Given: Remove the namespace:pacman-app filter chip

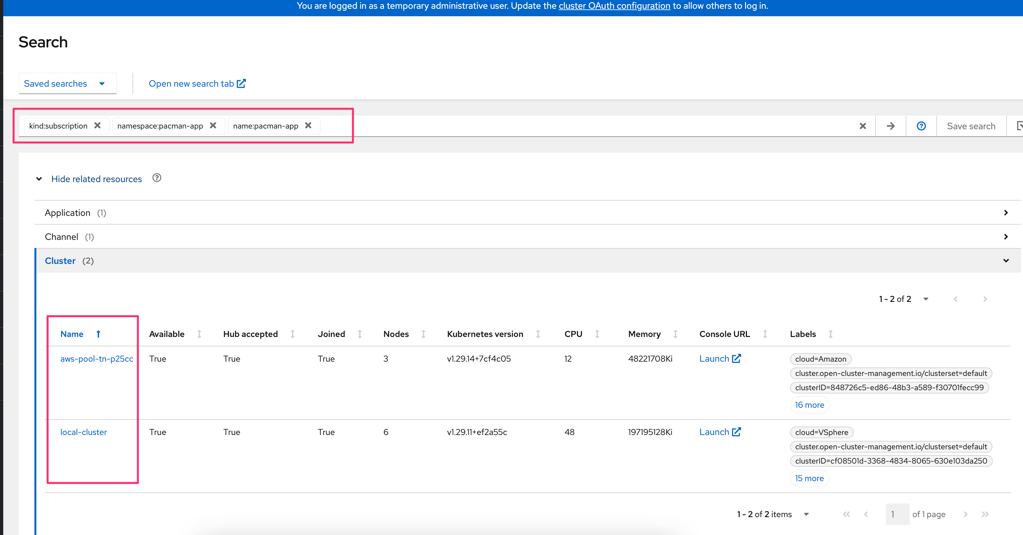Looking at the screenshot, I should point(213,125).
